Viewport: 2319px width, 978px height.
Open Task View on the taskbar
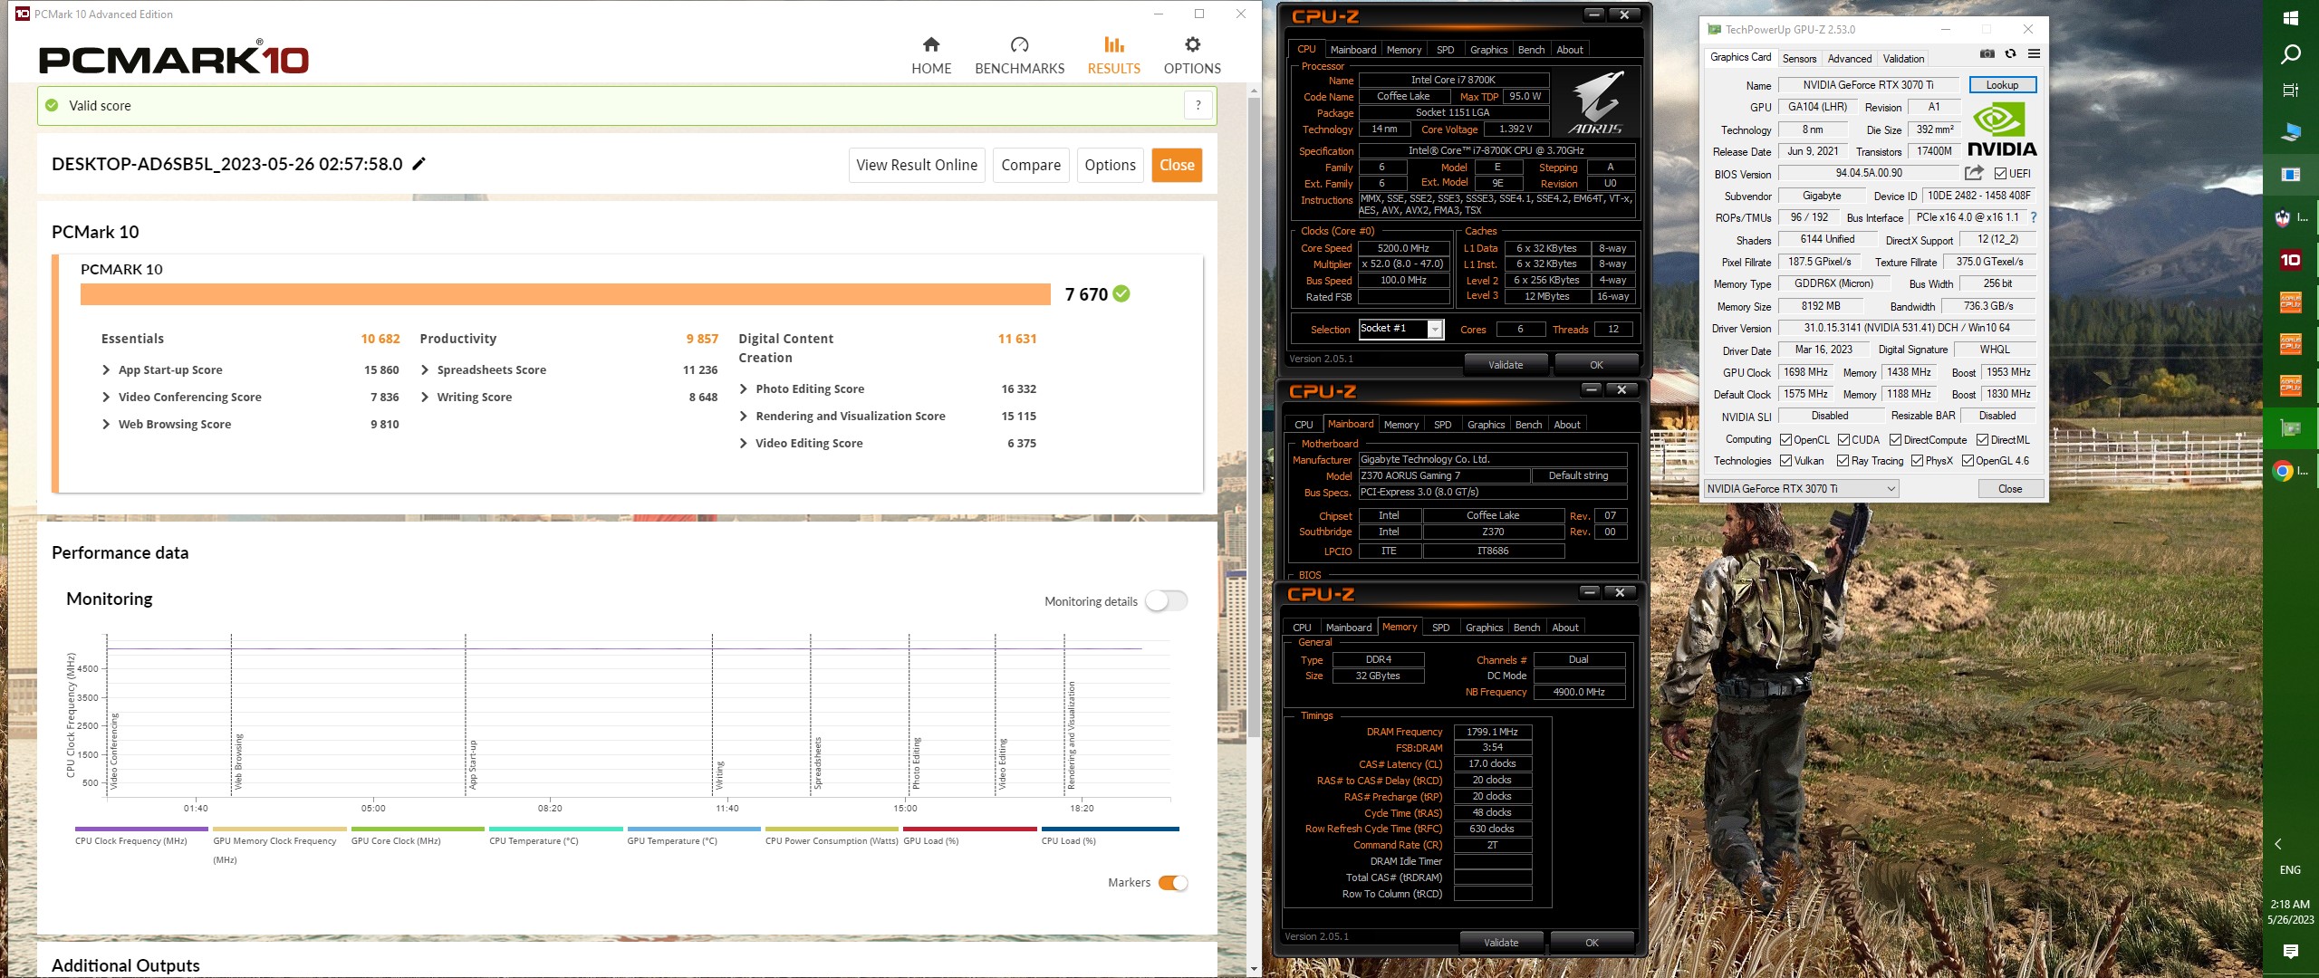2290,90
